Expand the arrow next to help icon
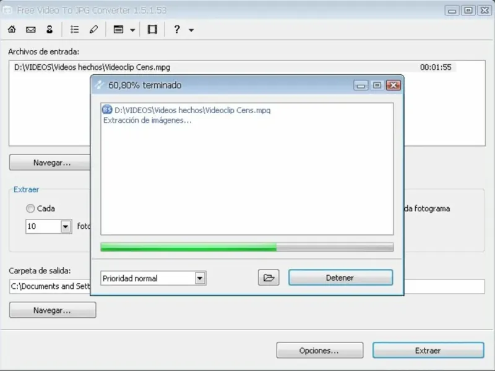The height and width of the screenshot is (371, 495). point(191,30)
